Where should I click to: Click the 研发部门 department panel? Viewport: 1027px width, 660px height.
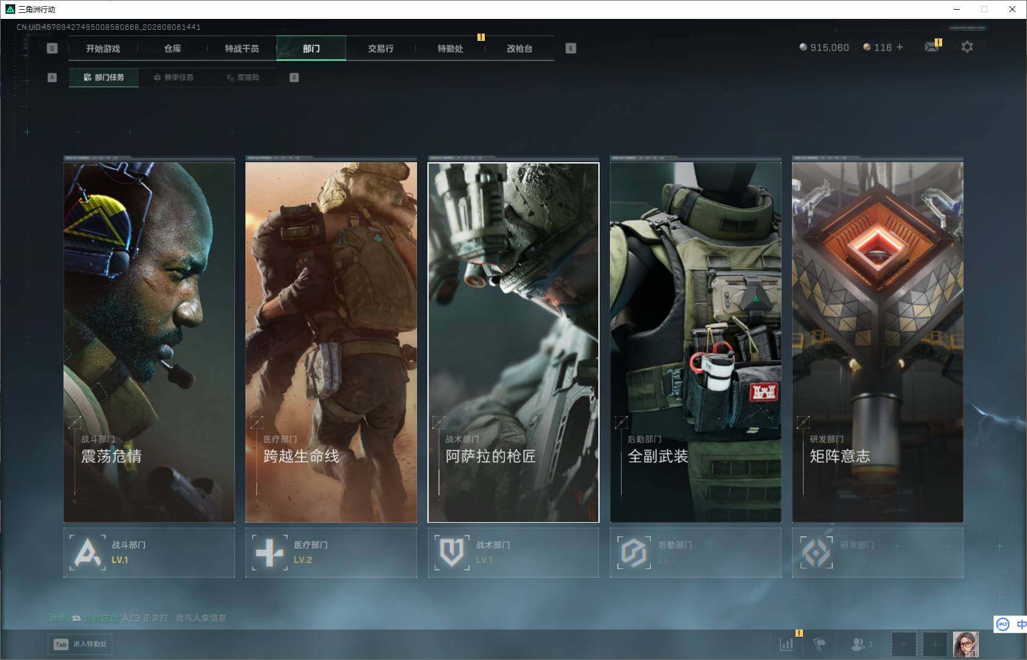pos(877,553)
